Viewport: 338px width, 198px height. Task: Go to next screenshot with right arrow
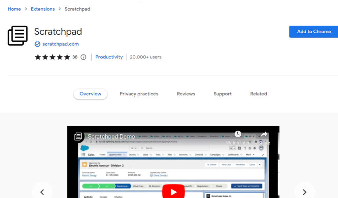point(304,192)
